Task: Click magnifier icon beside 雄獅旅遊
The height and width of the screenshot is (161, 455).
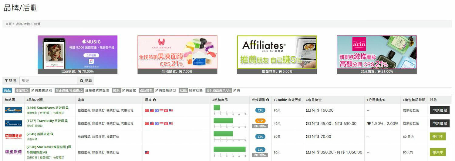Action: pyautogui.click(x=52, y=134)
